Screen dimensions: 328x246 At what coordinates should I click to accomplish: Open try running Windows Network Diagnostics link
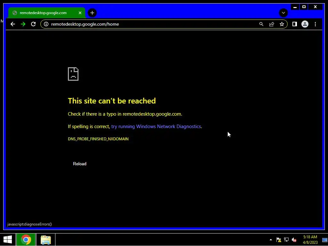point(156,126)
